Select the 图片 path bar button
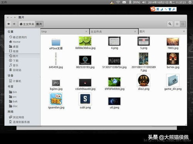 tap(39, 24)
